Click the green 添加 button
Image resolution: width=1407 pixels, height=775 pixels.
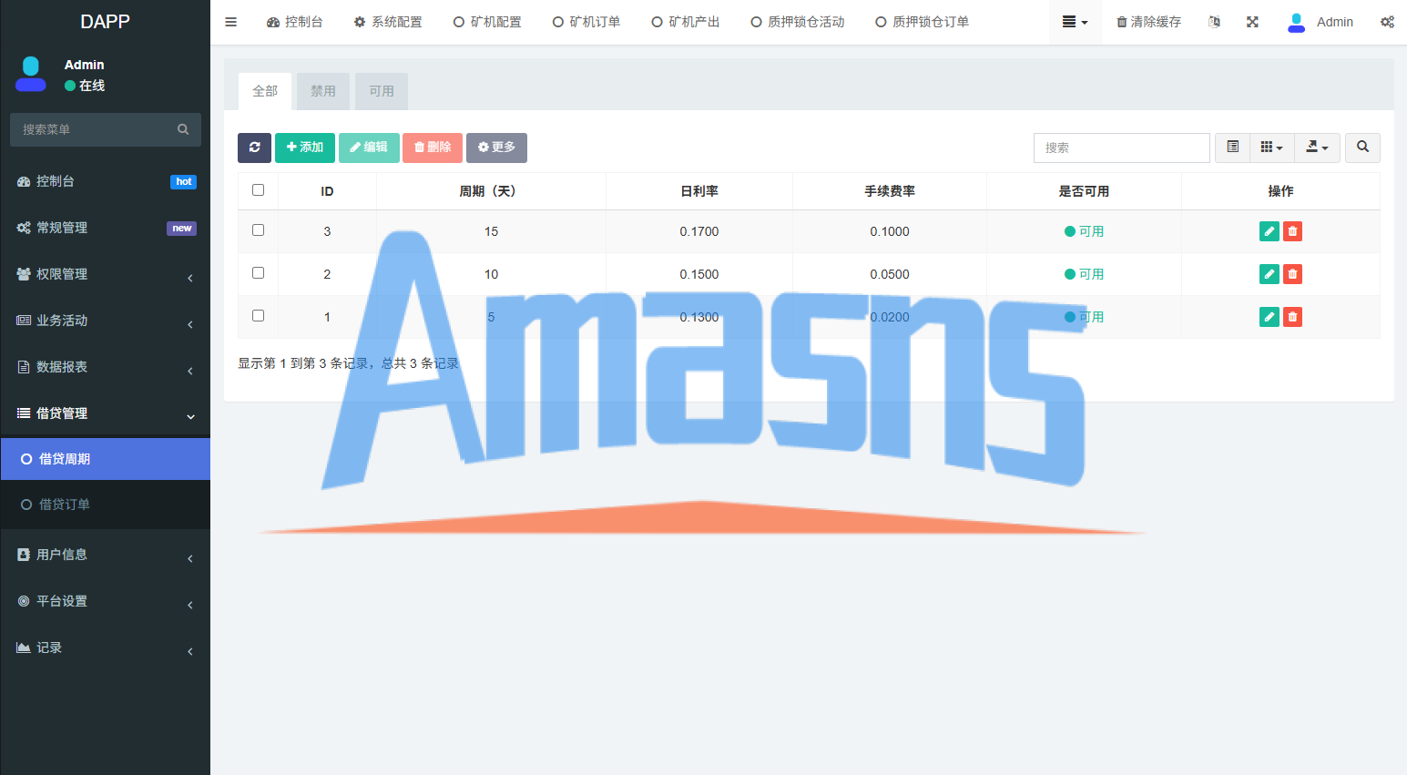pos(305,148)
